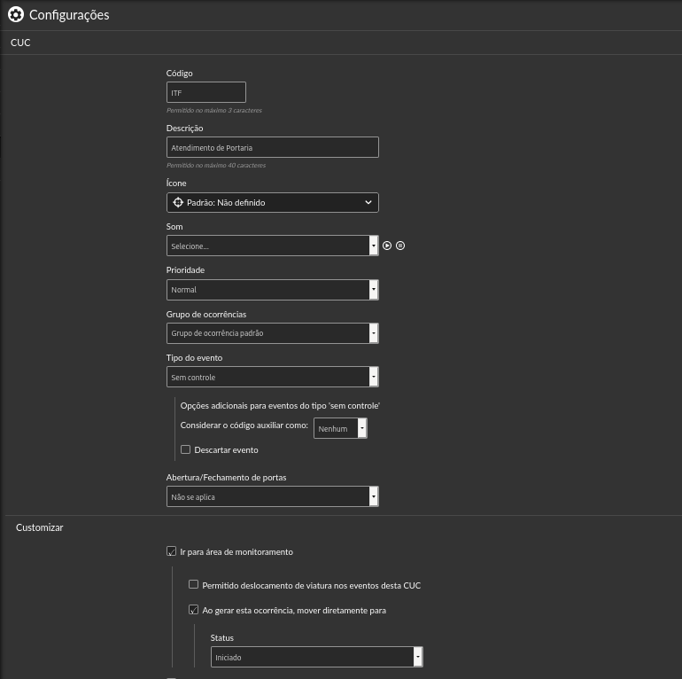682x679 pixels.
Task: Stop the sound preview
Action: 400,246
